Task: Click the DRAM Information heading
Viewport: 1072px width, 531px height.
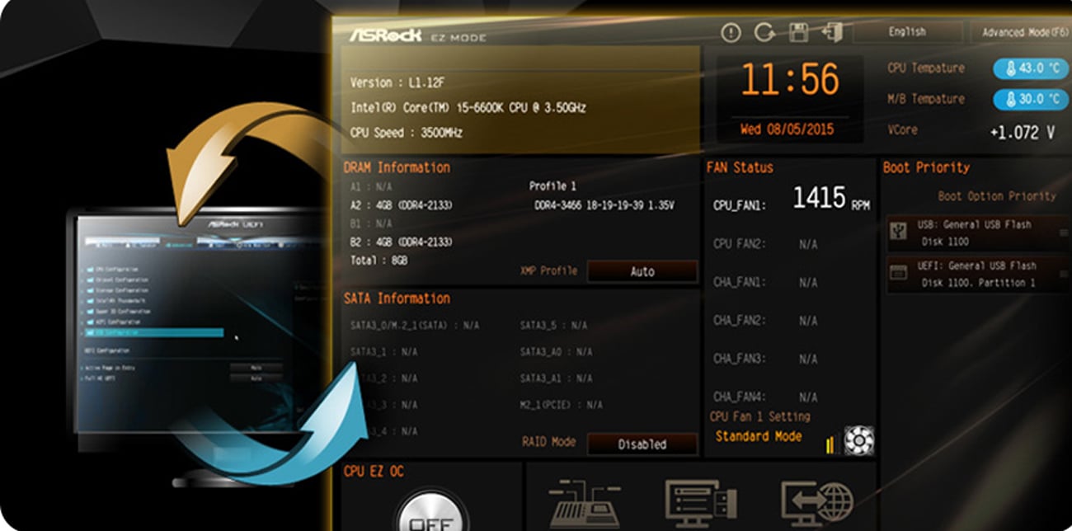Action: pyautogui.click(x=397, y=167)
